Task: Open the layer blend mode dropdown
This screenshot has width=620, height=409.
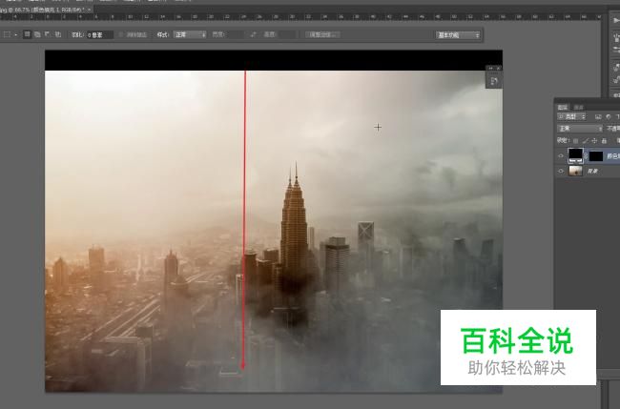Action: [x=580, y=129]
